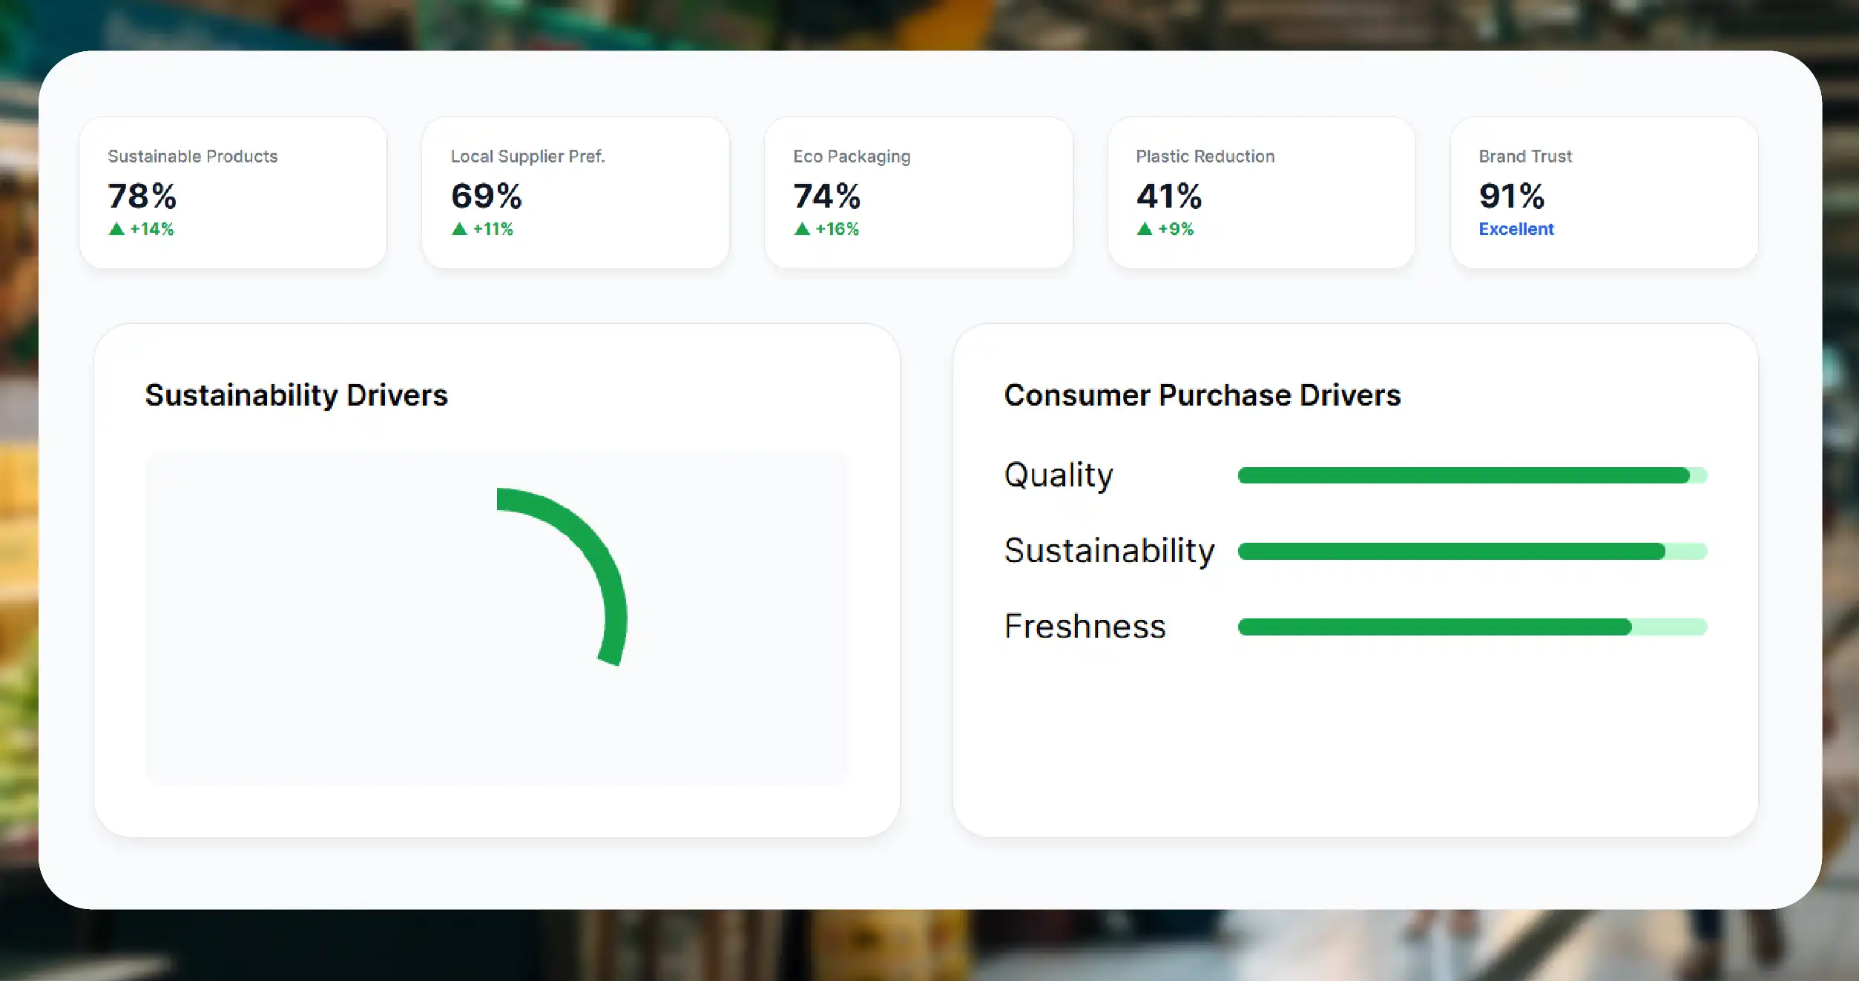Click the Quality label
This screenshot has height=981, width=1859.
(x=1059, y=475)
